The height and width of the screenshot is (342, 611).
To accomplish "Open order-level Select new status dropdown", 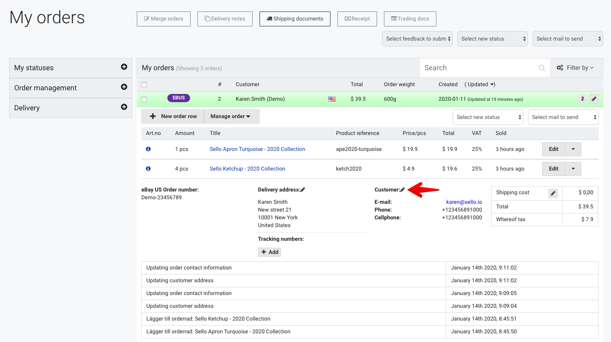I will pos(488,117).
